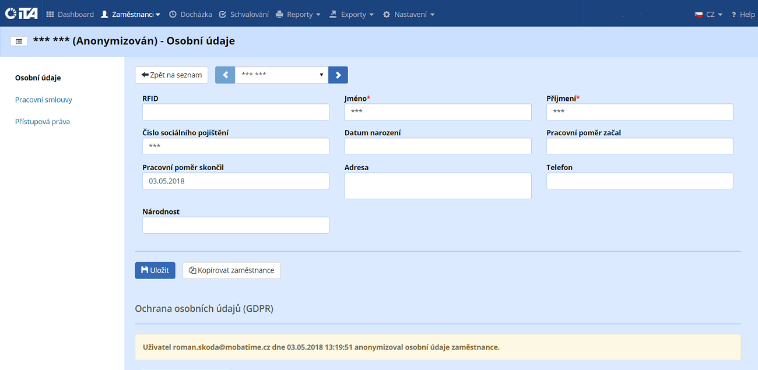Open Docházka attendance section

click(x=189, y=14)
